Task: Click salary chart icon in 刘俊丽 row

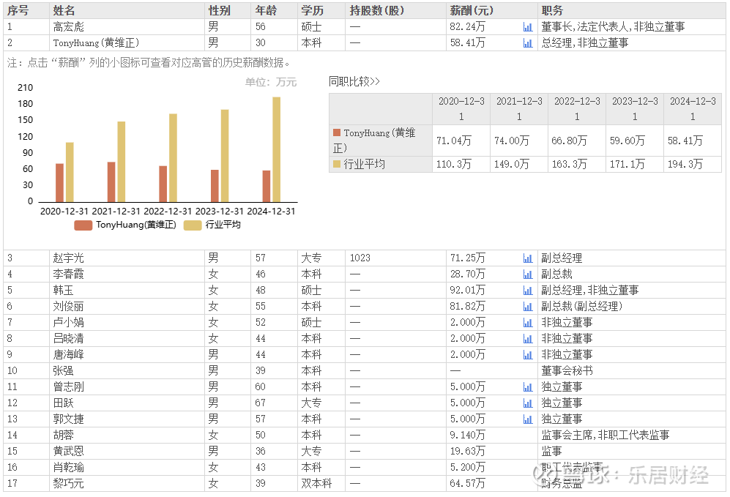Action: tap(527, 307)
